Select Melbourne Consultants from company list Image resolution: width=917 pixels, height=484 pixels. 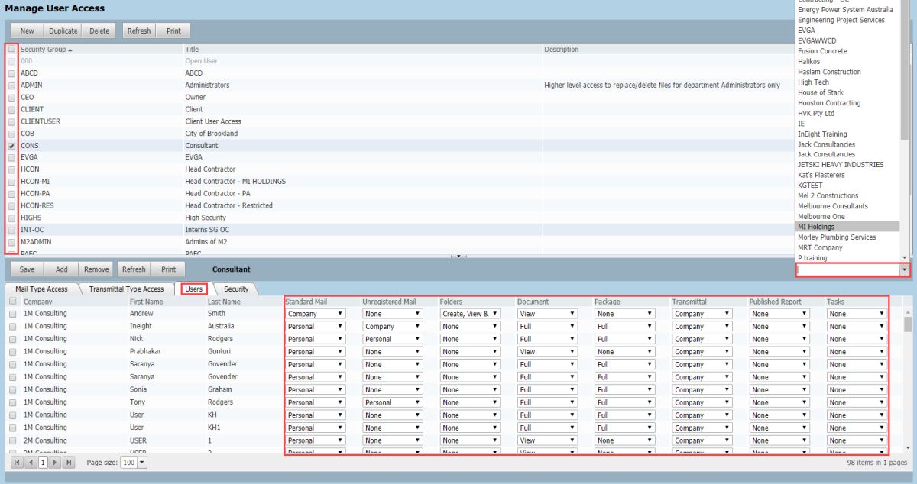[x=848, y=206]
